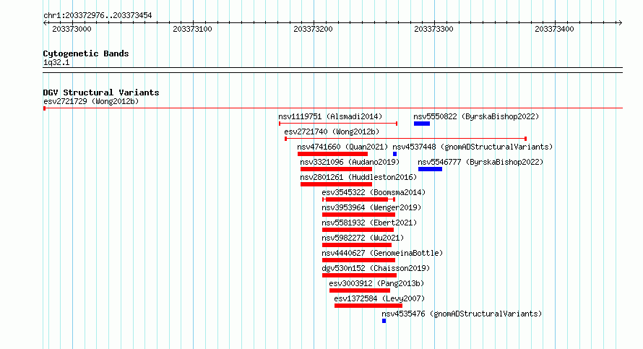Click the red bar under nsv5982272

pos(357,245)
